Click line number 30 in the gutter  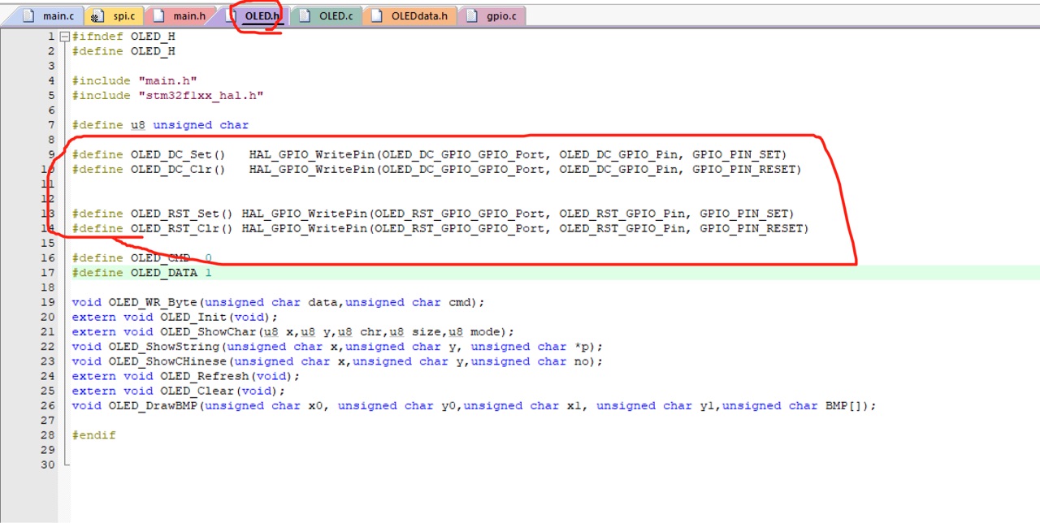click(48, 465)
